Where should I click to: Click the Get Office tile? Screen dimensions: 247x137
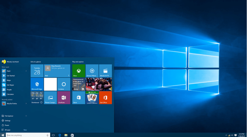tap(105, 98)
